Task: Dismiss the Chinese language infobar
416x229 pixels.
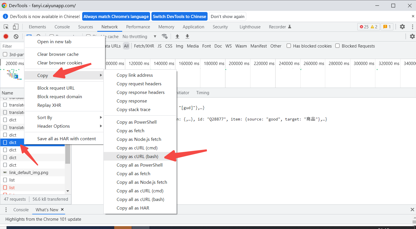Action: [413, 16]
